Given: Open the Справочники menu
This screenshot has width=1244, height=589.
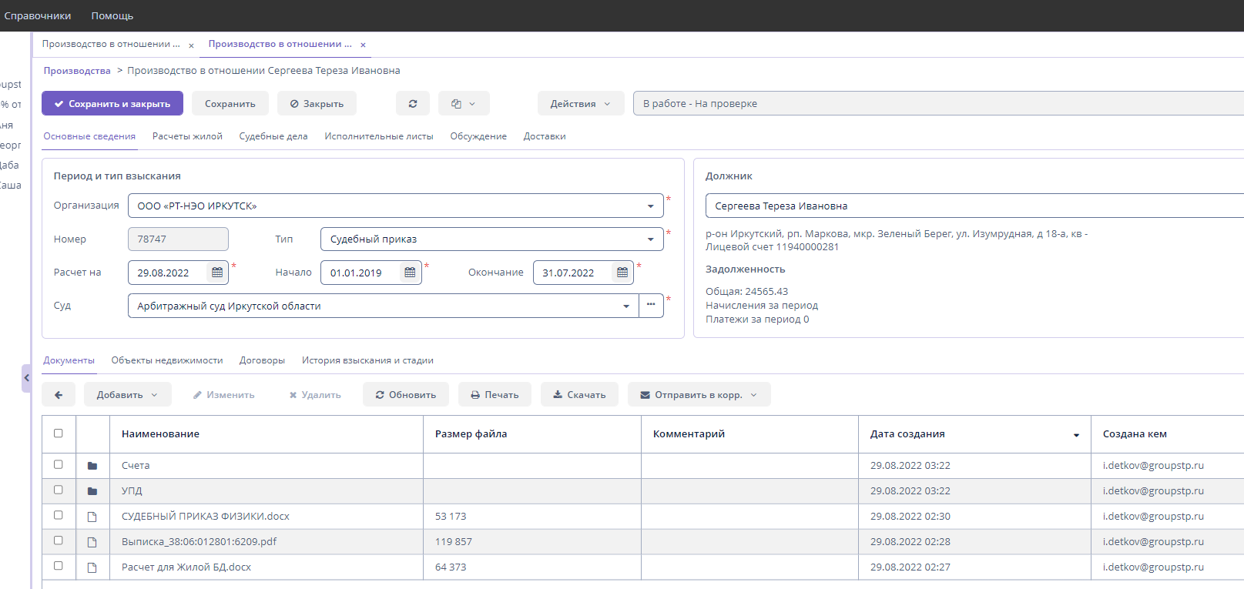Looking at the screenshot, I should [38, 15].
